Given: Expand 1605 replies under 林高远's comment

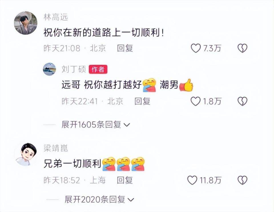Looking at the screenshot, I should [x=96, y=125].
